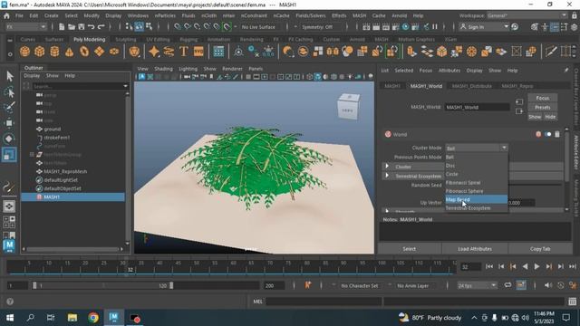The height and width of the screenshot is (326, 580).
Task: Click the Select button
Action: tap(409, 249)
